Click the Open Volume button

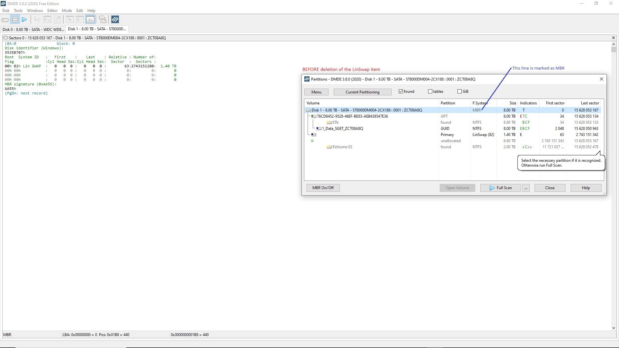pos(457,188)
